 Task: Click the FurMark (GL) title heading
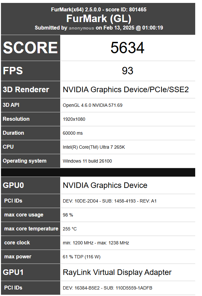tap(99, 19)
